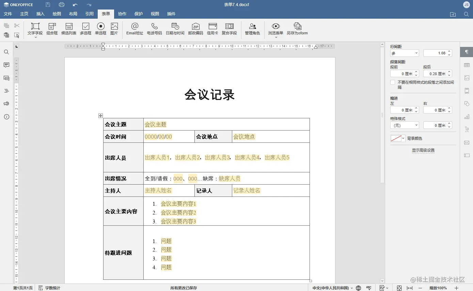Screen dimensions: 473x291
Task: Open 管理角色 to manage form roles
Action: coord(252,29)
